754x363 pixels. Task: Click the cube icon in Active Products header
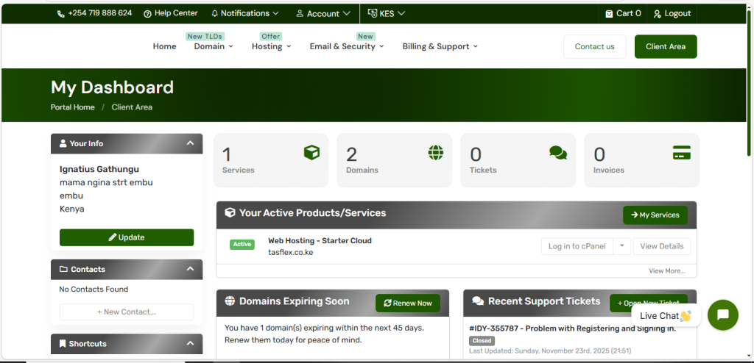[x=230, y=212]
